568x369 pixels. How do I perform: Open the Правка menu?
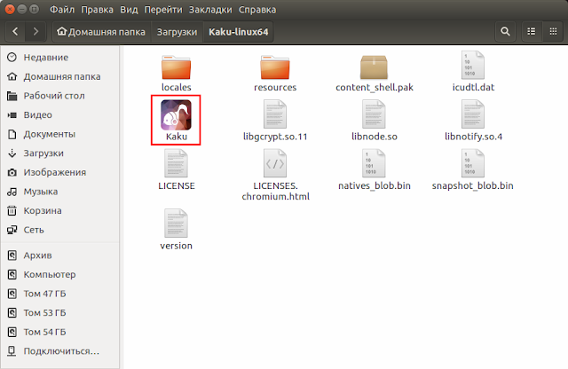tap(97, 10)
